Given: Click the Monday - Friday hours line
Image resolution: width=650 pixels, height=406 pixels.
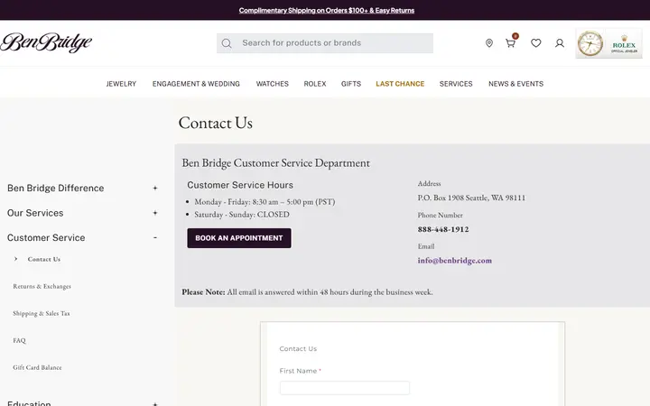Looking at the screenshot, I should pyautogui.click(x=265, y=202).
